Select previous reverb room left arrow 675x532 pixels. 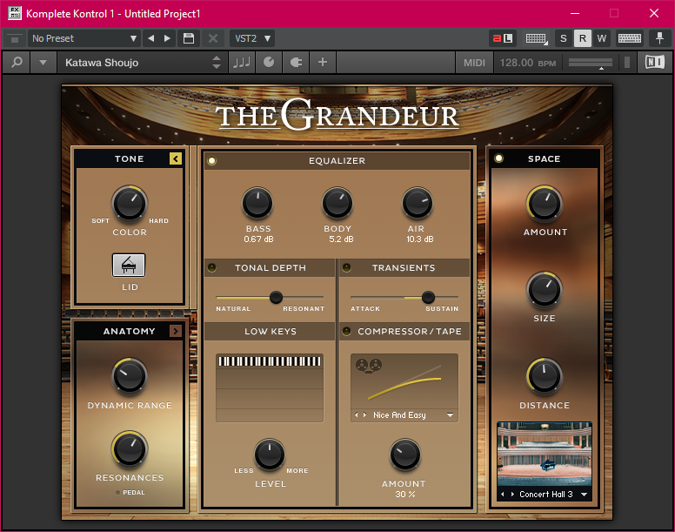pos(503,494)
